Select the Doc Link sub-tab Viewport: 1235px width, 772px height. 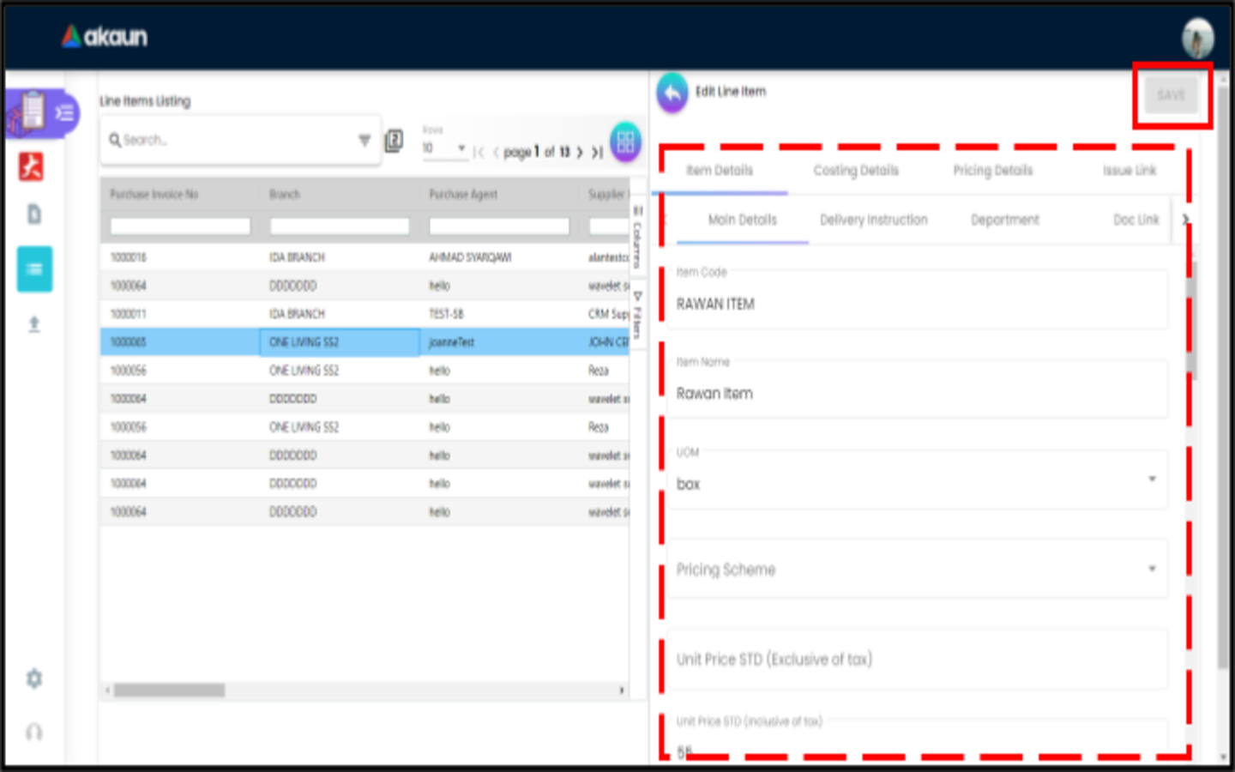tap(1136, 220)
